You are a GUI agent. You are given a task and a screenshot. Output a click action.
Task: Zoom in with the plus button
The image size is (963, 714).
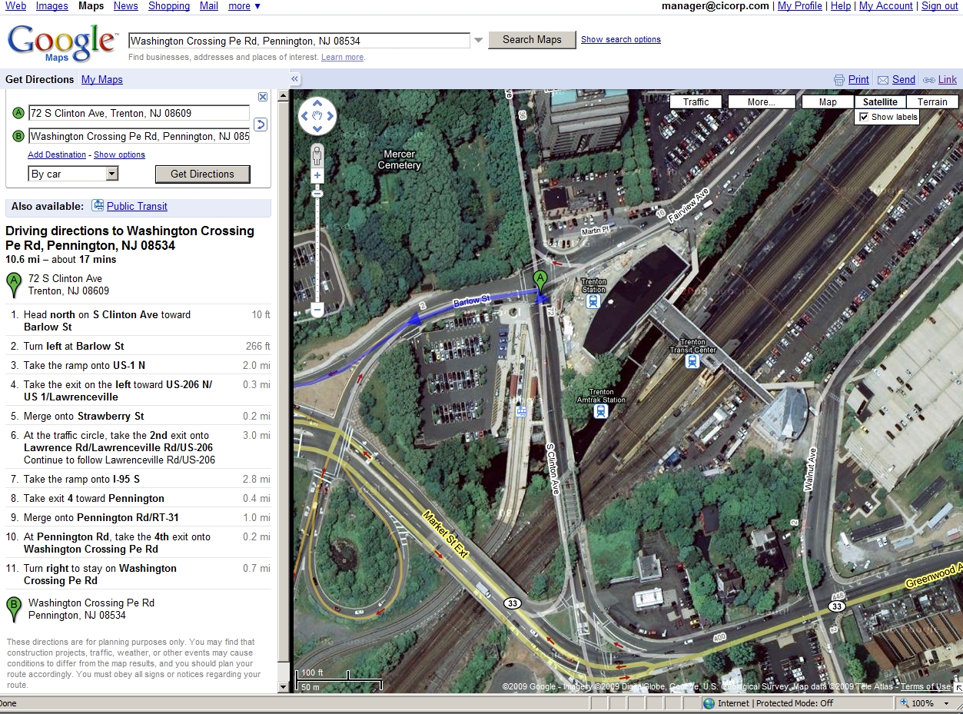click(317, 176)
